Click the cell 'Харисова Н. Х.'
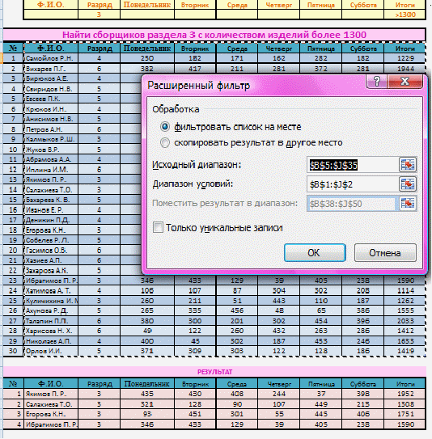The height and width of the screenshot is (439, 432). [51, 331]
